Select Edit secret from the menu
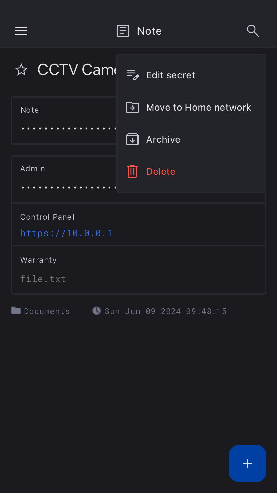277x493 pixels. (171, 75)
